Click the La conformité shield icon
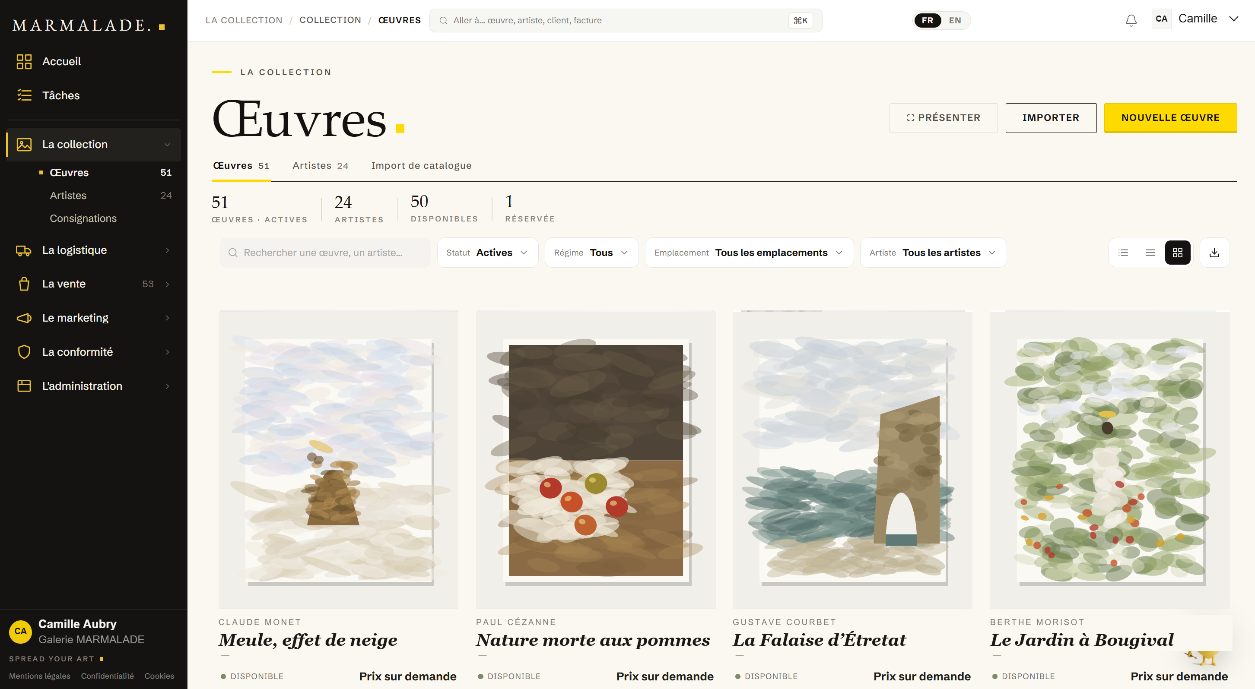Image resolution: width=1255 pixels, height=689 pixels. [24, 351]
